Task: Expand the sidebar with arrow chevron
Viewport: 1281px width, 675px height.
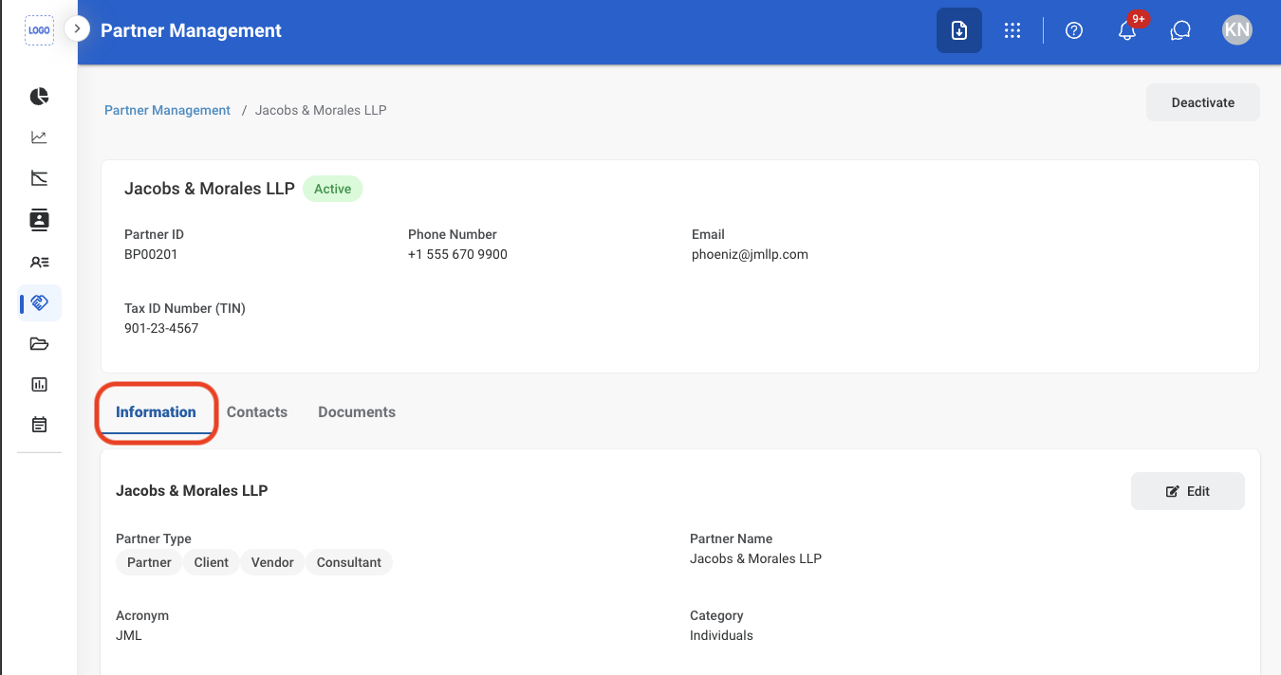Action: click(x=77, y=29)
